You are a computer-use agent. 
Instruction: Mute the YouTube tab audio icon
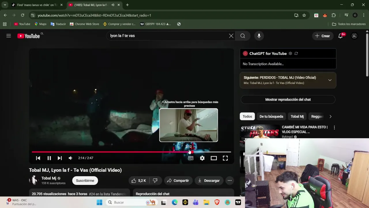click(x=113, y=5)
